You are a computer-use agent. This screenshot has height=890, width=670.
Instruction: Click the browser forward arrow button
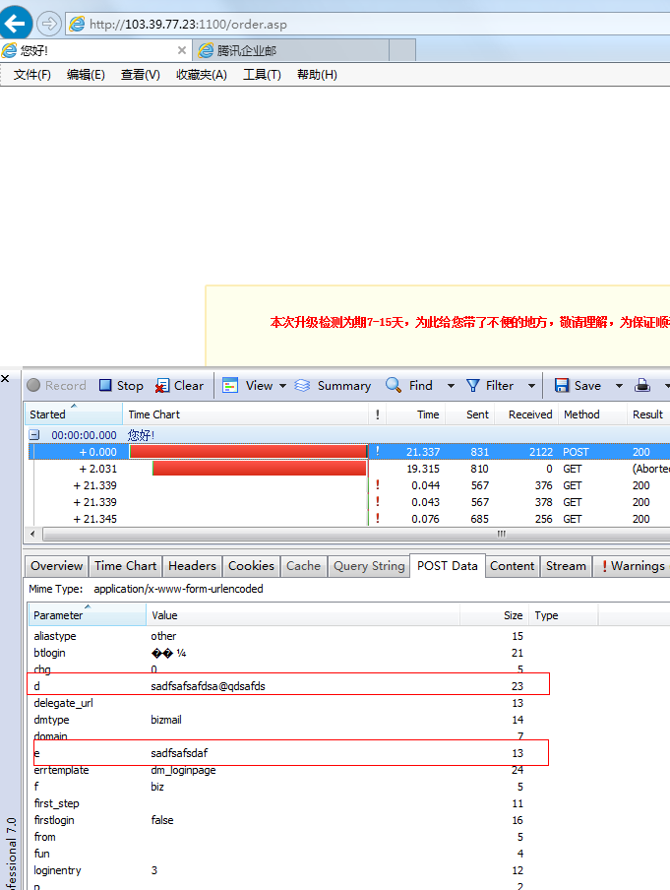point(49,24)
